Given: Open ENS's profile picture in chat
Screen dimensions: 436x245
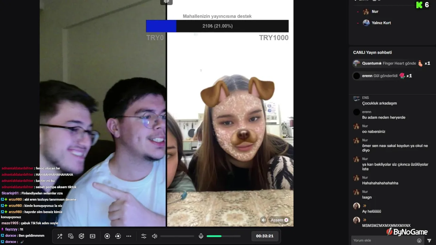Looking at the screenshot, I should (356, 99).
